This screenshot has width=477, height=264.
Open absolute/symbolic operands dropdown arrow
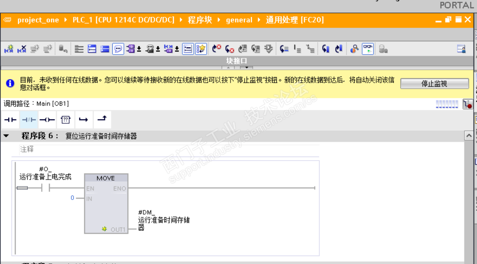coord(139,49)
